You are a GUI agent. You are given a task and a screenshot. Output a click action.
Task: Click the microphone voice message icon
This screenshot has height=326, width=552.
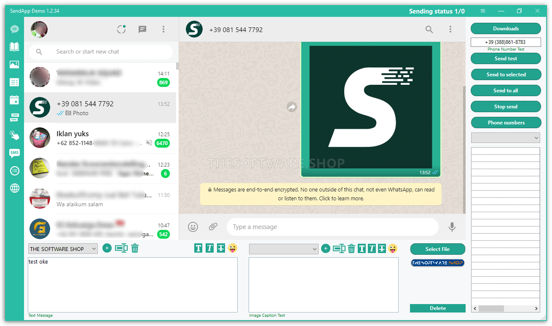[x=452, y=227]
